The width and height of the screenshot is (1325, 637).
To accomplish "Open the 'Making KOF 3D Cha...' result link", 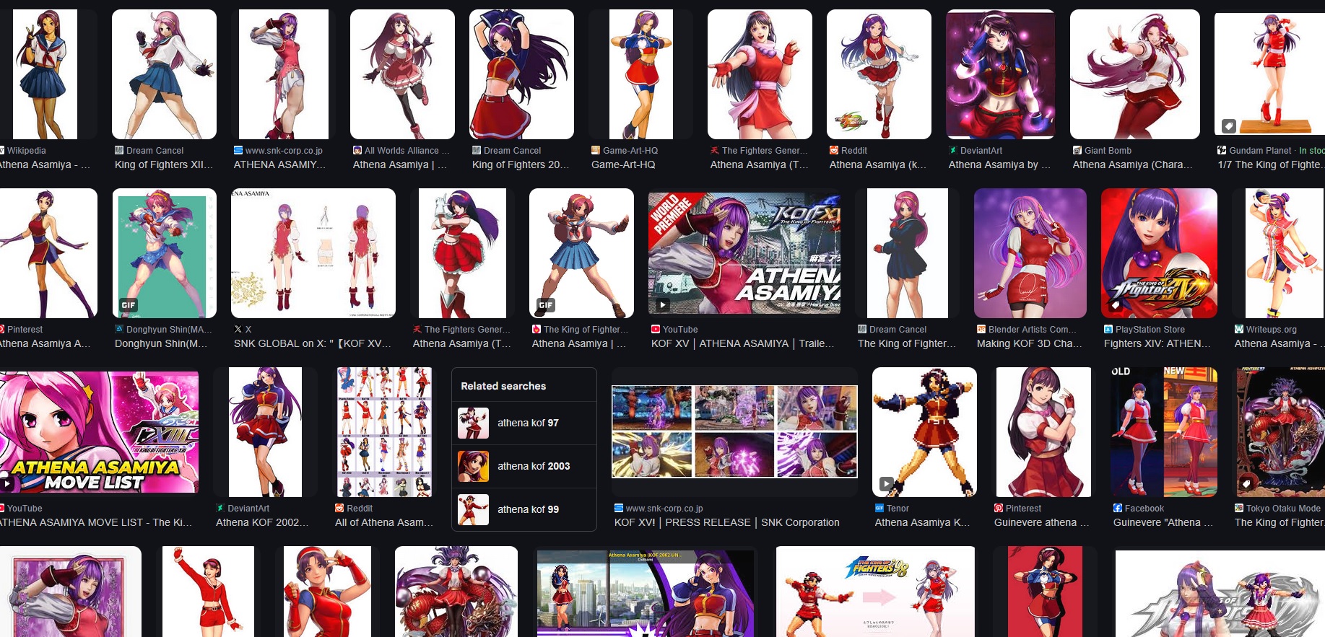I will pyautogui.click(x=1030, y=343).
